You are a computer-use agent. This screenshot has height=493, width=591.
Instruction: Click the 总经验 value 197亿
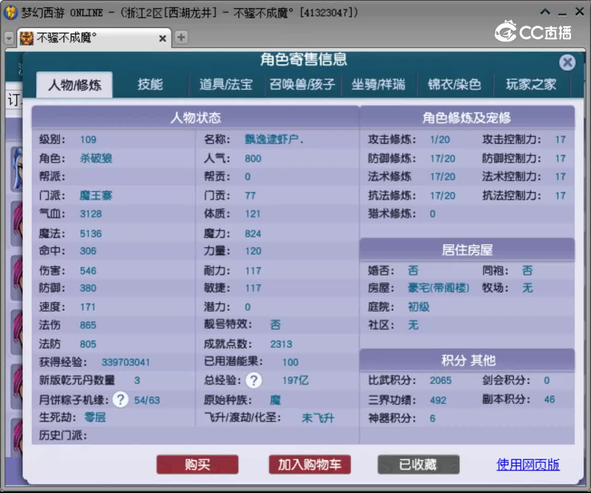tap(295, 380)
